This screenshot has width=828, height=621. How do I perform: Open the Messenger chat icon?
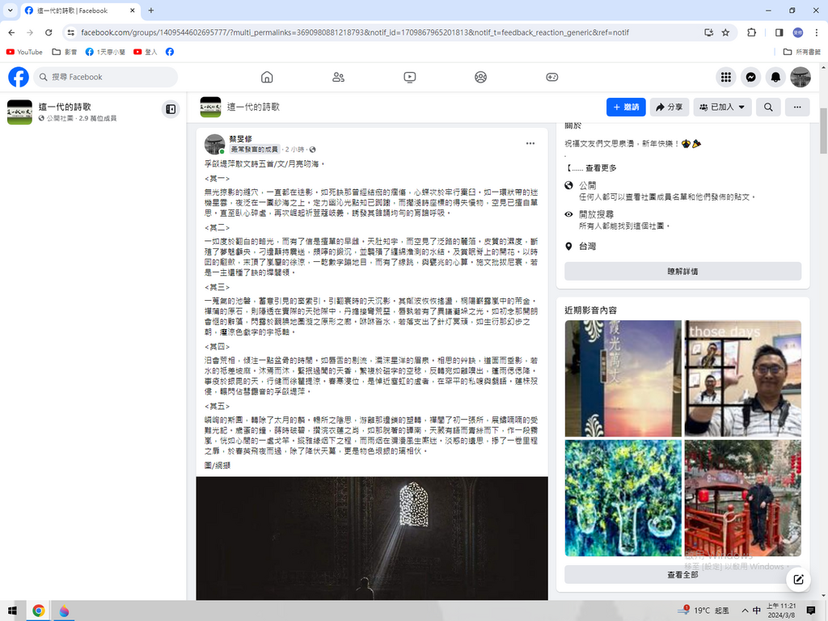(751, 77)
